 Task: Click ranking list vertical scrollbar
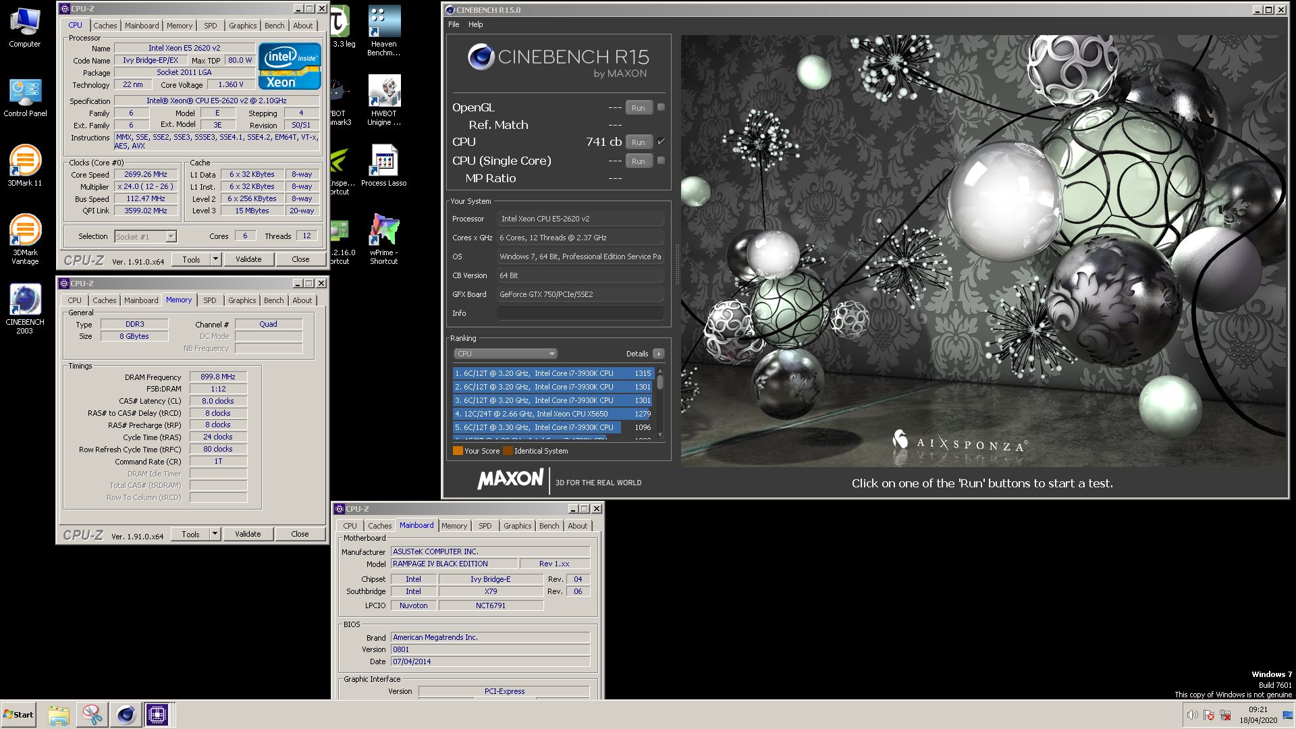point(660,404)
